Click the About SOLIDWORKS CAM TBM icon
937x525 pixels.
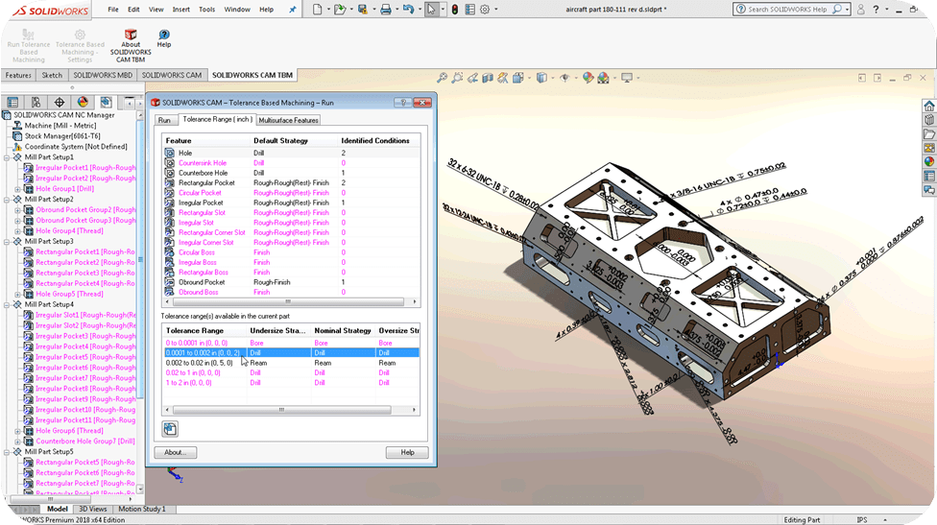tap(130, 35)
